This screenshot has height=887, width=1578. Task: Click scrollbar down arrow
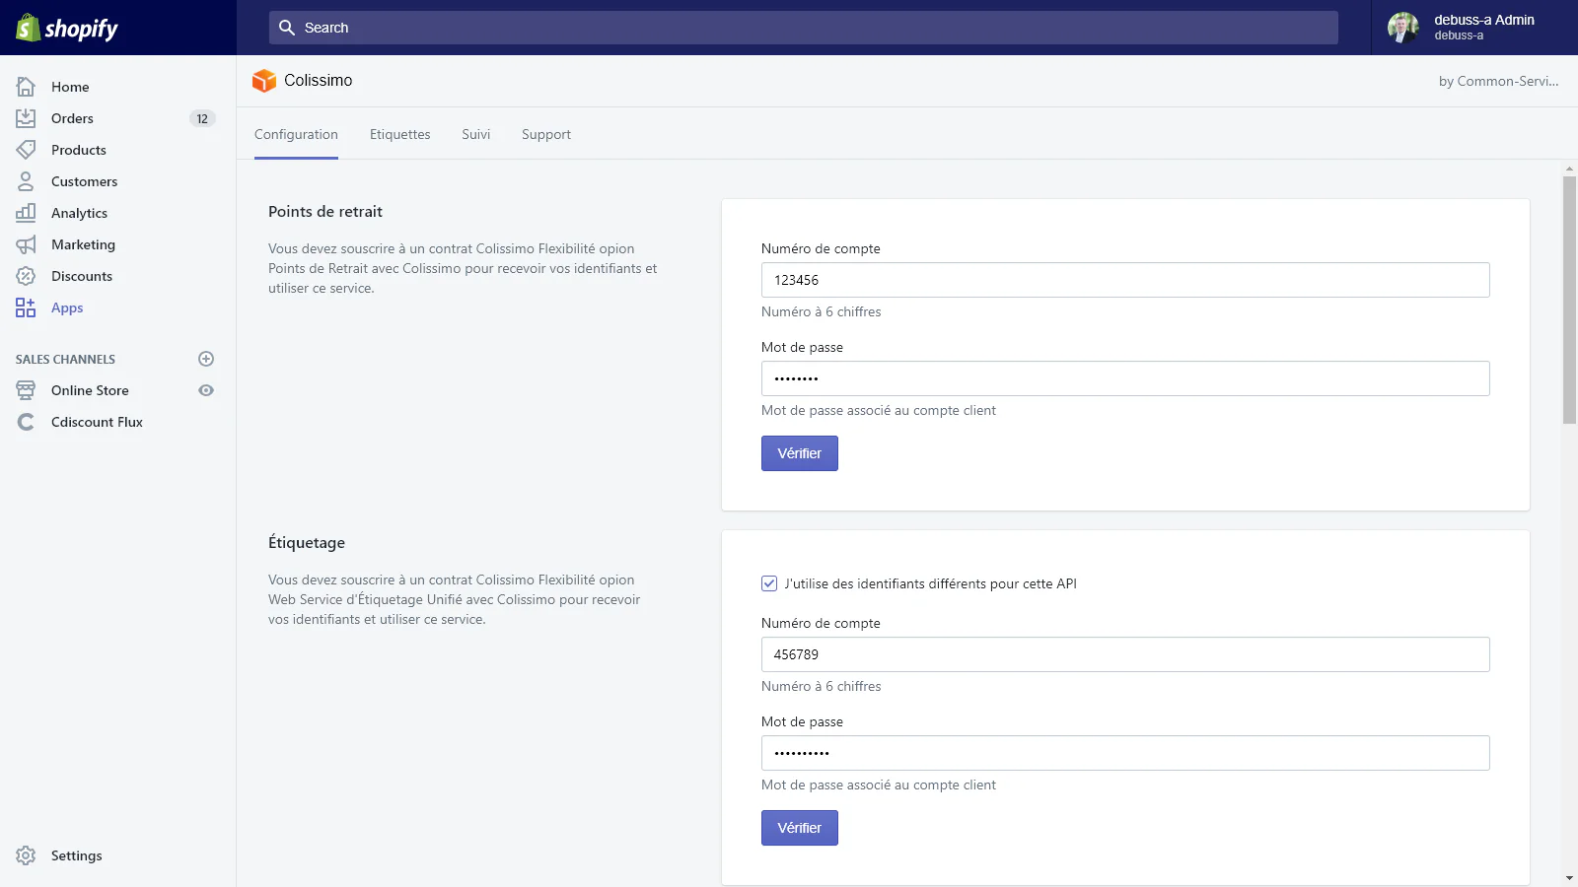[1569, 878]
